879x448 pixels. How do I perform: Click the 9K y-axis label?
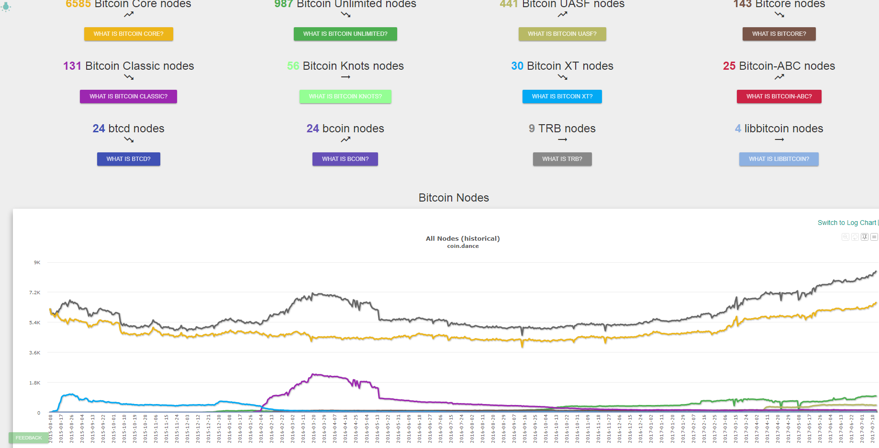point(37,262)
